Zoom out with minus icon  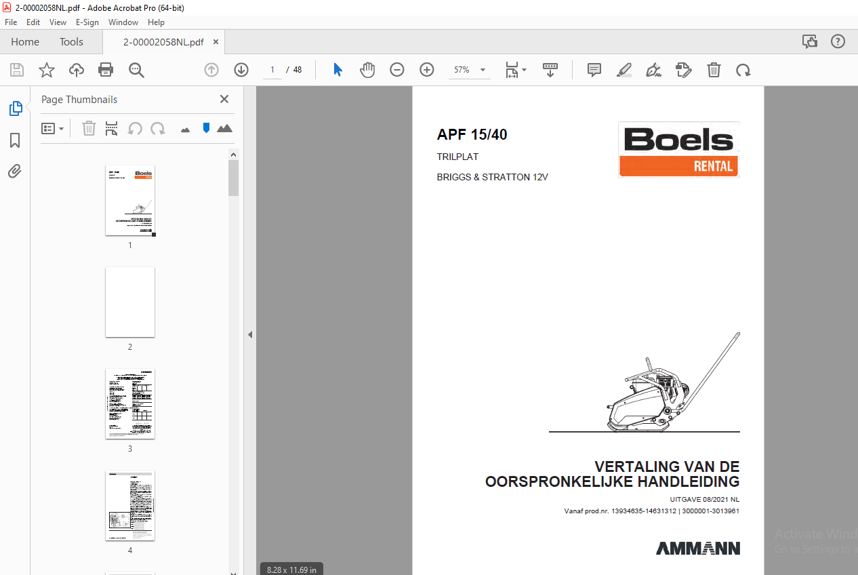(397, 70)
